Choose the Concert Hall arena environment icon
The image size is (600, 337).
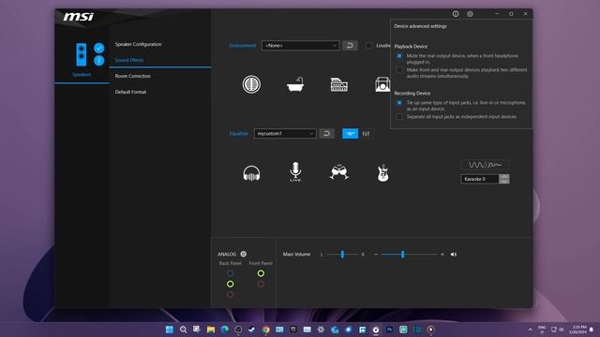pos(339,84)
